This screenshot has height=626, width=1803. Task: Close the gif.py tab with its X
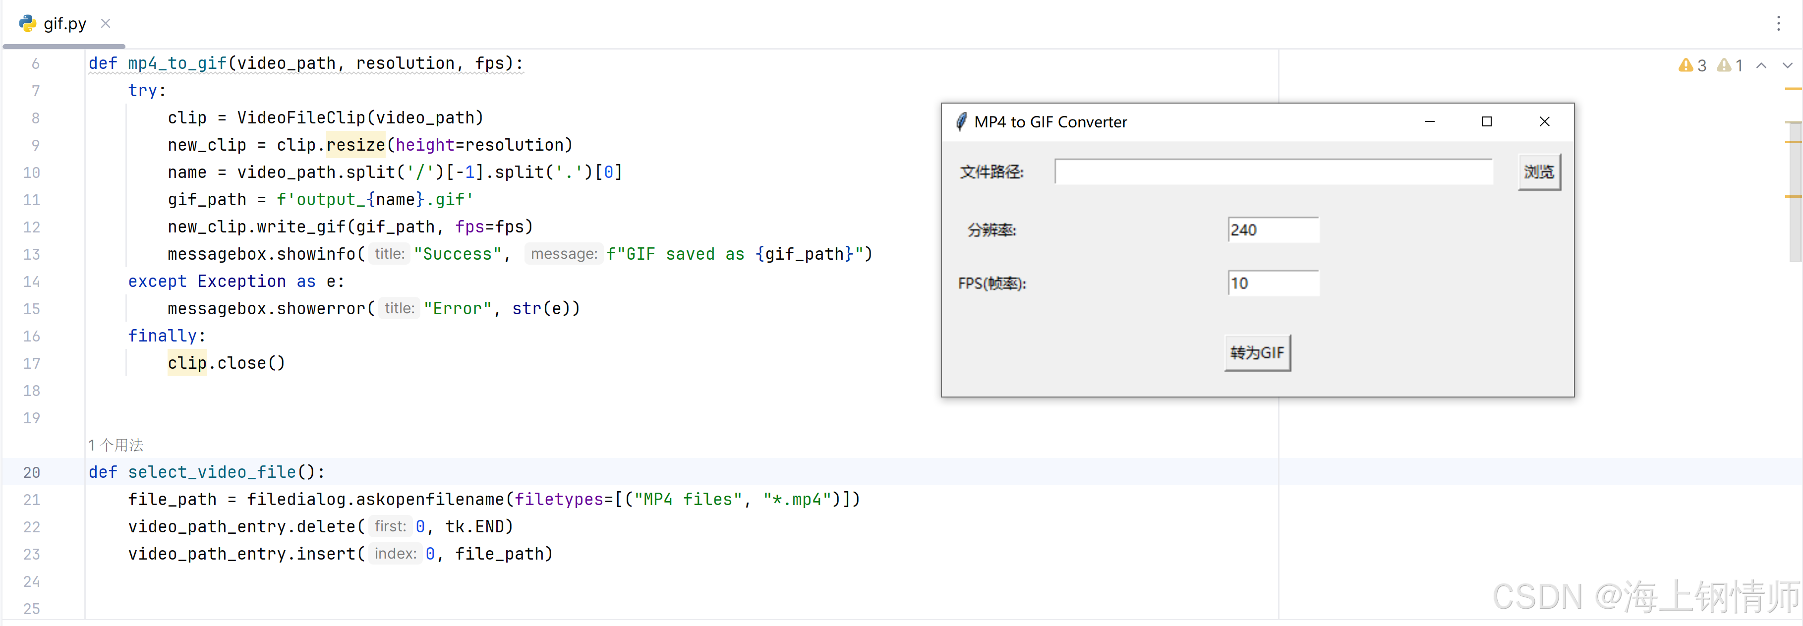(106, 23)
